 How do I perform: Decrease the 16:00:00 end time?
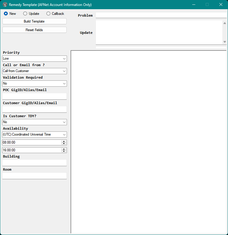tap(64, 151)
